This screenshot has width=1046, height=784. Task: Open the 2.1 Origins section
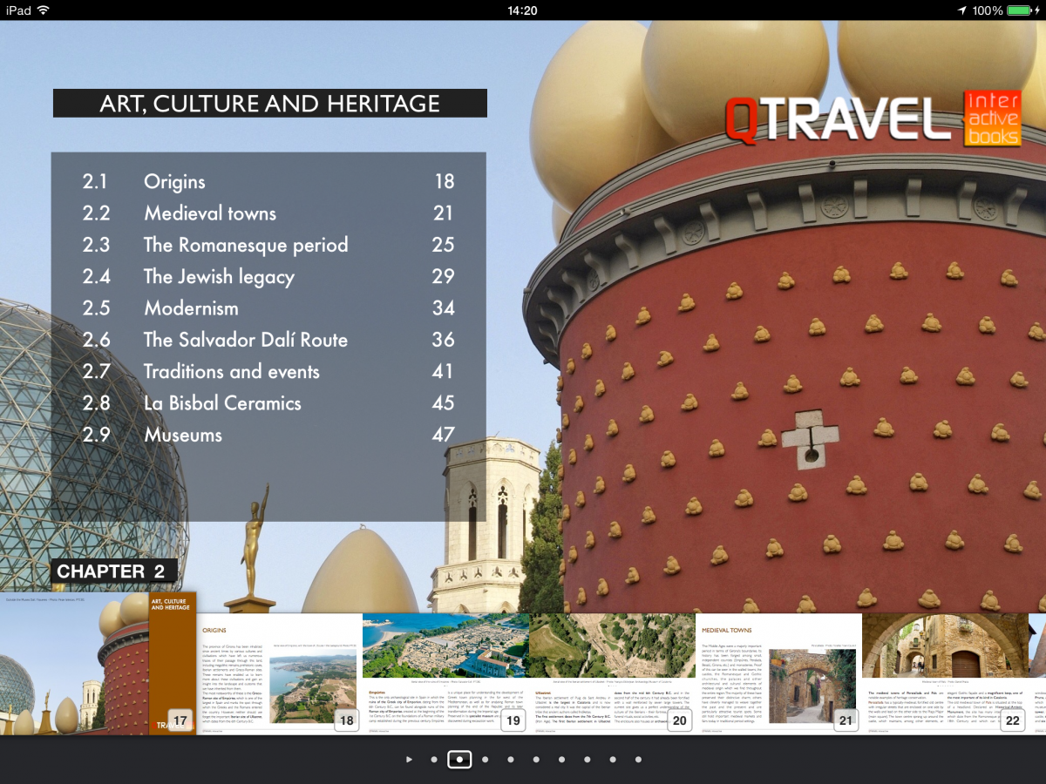(268, 182)
